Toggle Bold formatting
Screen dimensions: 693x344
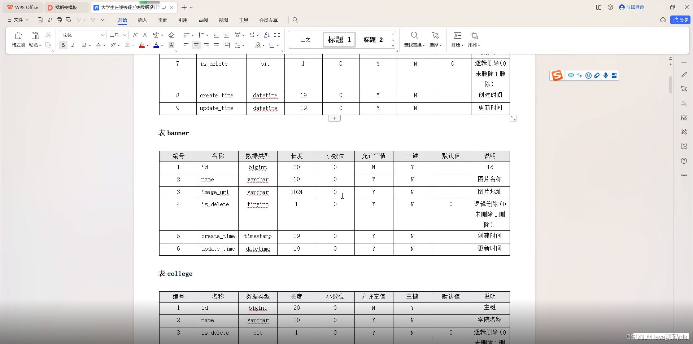pos(63,45)
